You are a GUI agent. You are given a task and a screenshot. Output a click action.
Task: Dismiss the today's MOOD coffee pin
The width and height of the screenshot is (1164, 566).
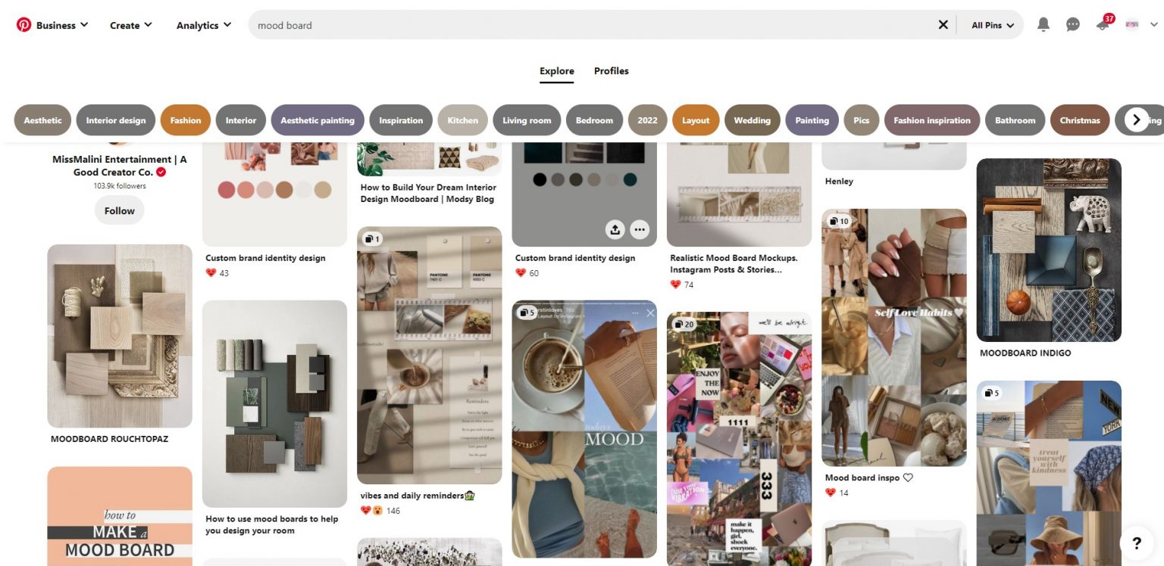[x=650, y=313]
